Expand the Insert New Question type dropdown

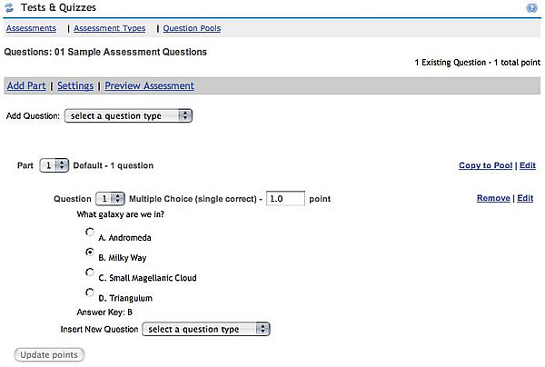206,329
